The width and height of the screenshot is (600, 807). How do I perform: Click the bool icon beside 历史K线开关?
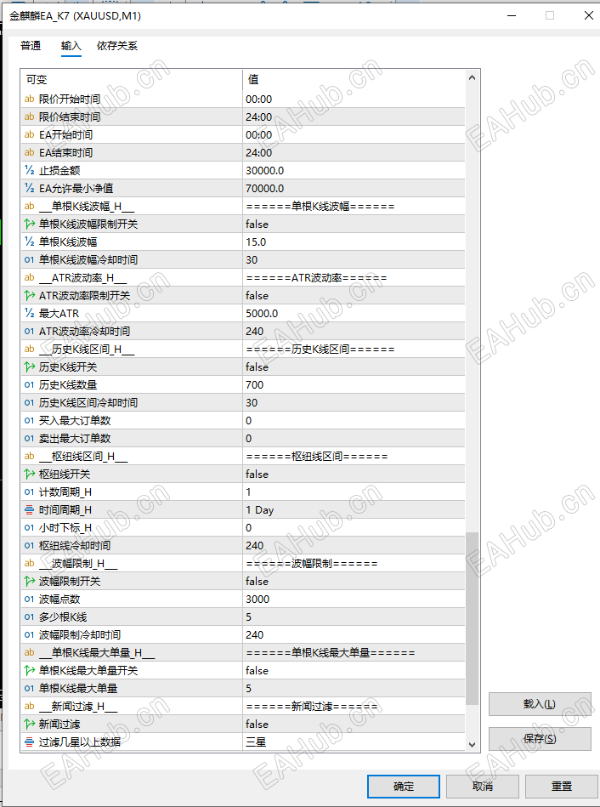pyautogui.click(x=30, y=367)
